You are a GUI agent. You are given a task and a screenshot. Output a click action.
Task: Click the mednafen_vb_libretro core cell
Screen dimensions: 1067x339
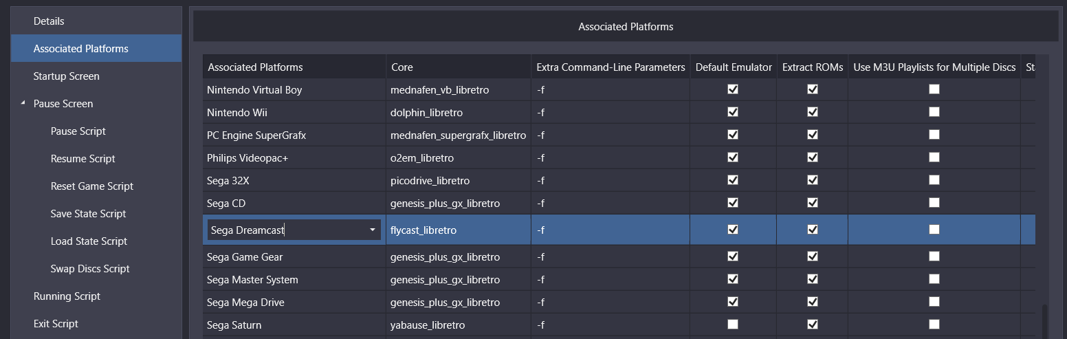[459, 89]
